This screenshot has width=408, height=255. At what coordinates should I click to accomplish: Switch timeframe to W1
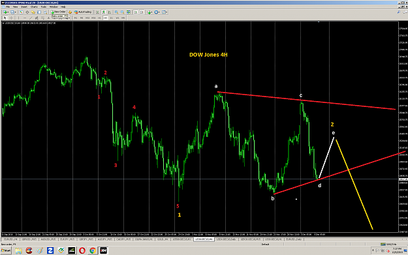[x=118, y=18]
